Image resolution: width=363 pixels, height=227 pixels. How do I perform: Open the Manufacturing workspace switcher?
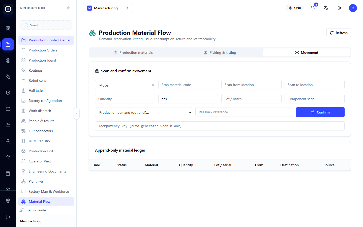(x=108, y=8)
